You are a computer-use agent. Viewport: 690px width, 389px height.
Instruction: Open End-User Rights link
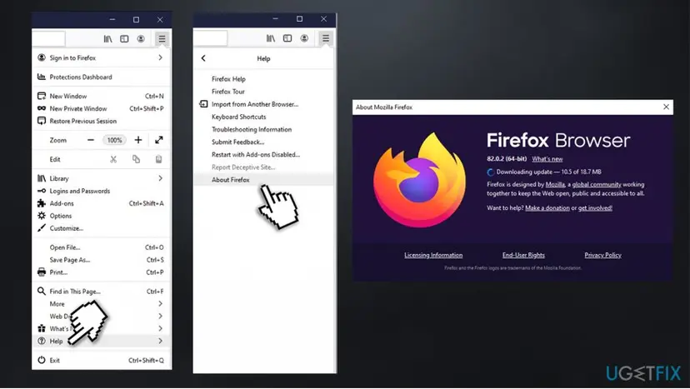pyautogui.click(x=523, y=255)
